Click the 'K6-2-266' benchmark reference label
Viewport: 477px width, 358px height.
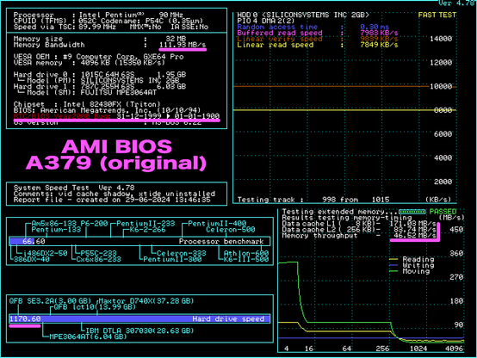[x=148, y=230]
